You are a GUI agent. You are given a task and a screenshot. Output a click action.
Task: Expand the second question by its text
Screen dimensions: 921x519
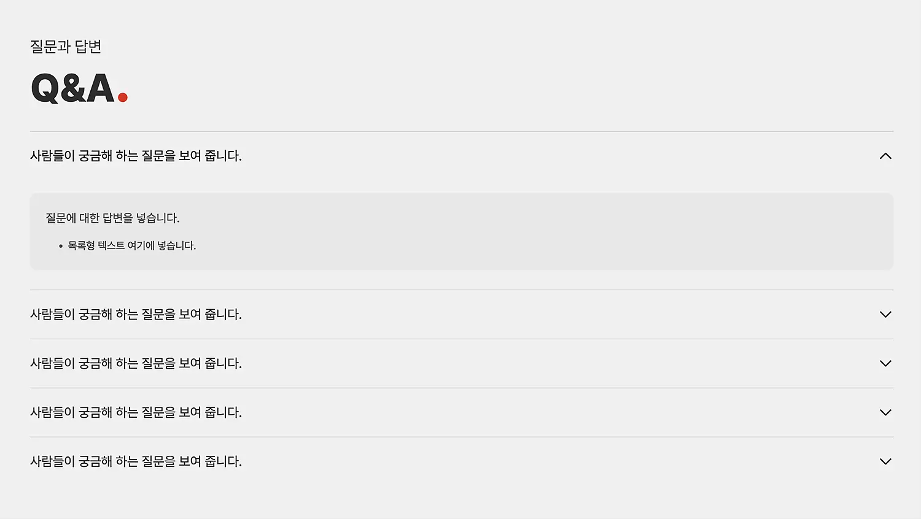point(136,314)
